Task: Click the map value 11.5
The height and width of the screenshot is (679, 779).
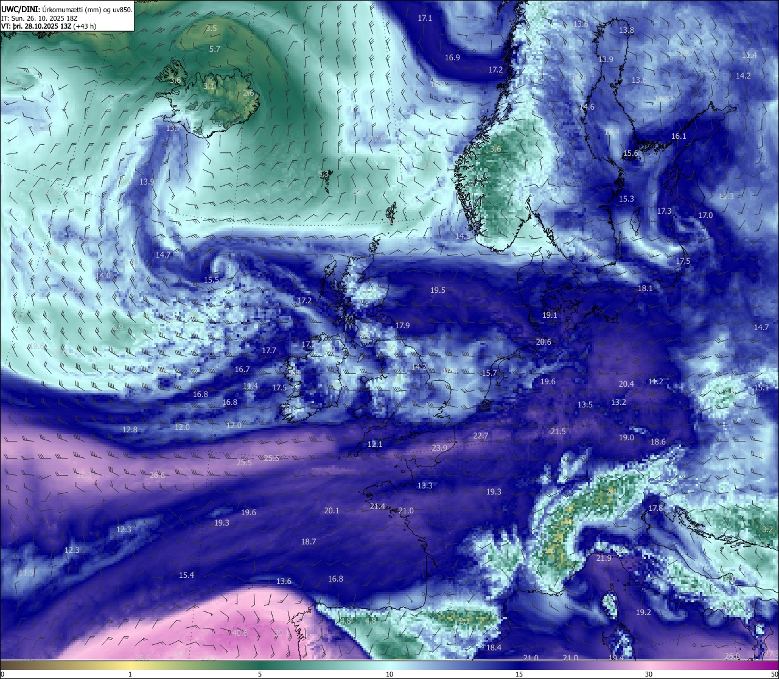Action: pos(26,573)
